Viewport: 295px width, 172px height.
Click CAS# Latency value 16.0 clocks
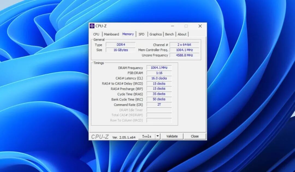(159, 78)
